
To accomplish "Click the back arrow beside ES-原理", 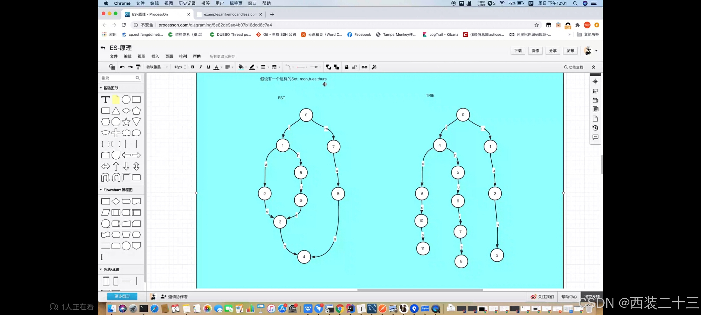I will pyautogui.click(x=103, y=48).
